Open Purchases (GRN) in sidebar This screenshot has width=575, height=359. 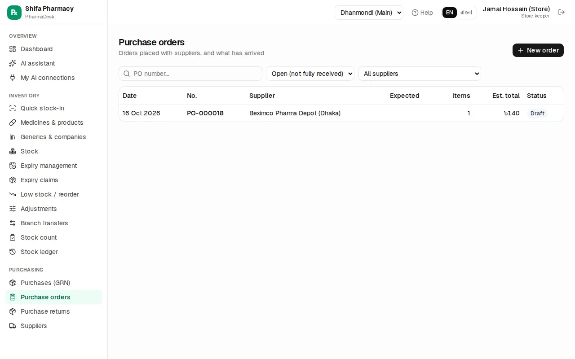(x=54, y=283)
